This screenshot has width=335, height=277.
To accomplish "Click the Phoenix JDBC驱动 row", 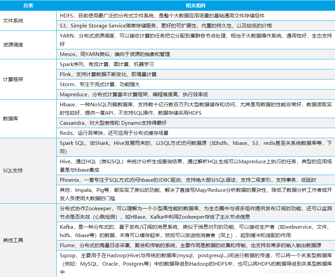I will (196, 180).
